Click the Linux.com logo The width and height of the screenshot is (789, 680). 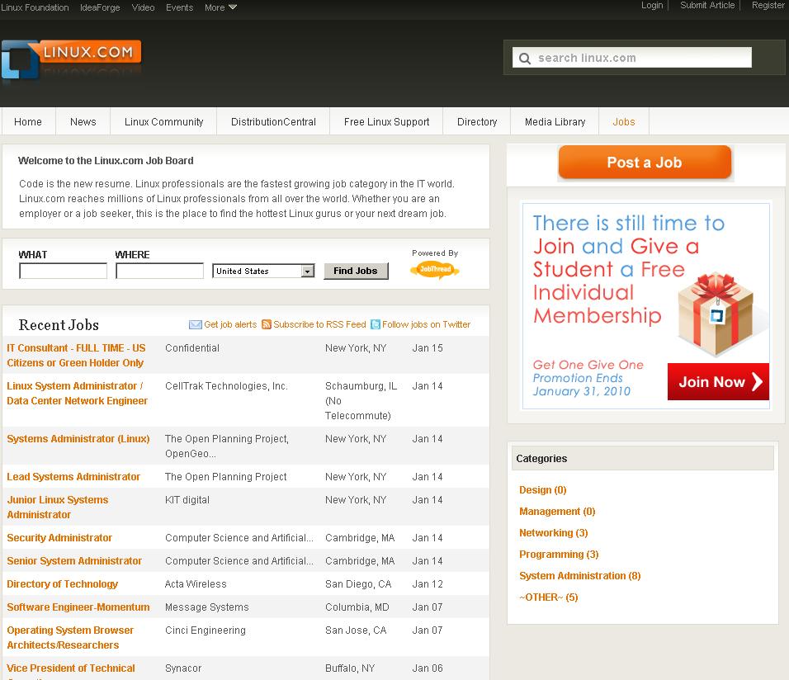[x=71, y=59]
